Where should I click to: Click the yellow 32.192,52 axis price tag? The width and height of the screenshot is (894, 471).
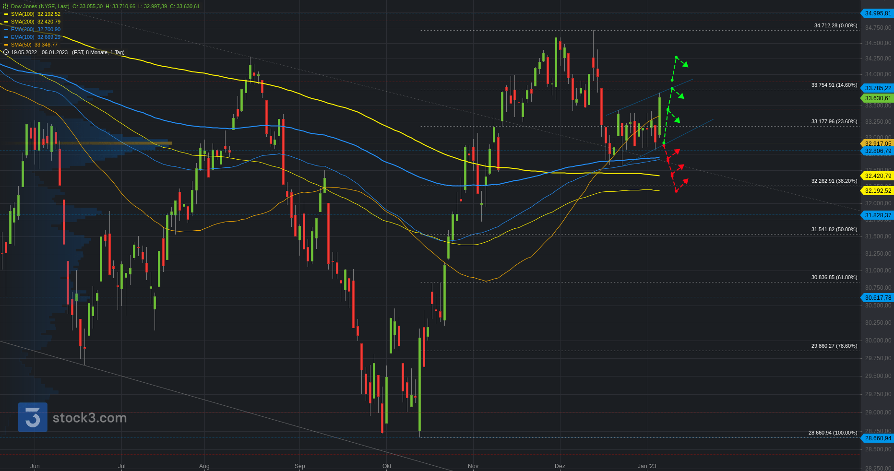pyautogui.click(x=877, y=191)
